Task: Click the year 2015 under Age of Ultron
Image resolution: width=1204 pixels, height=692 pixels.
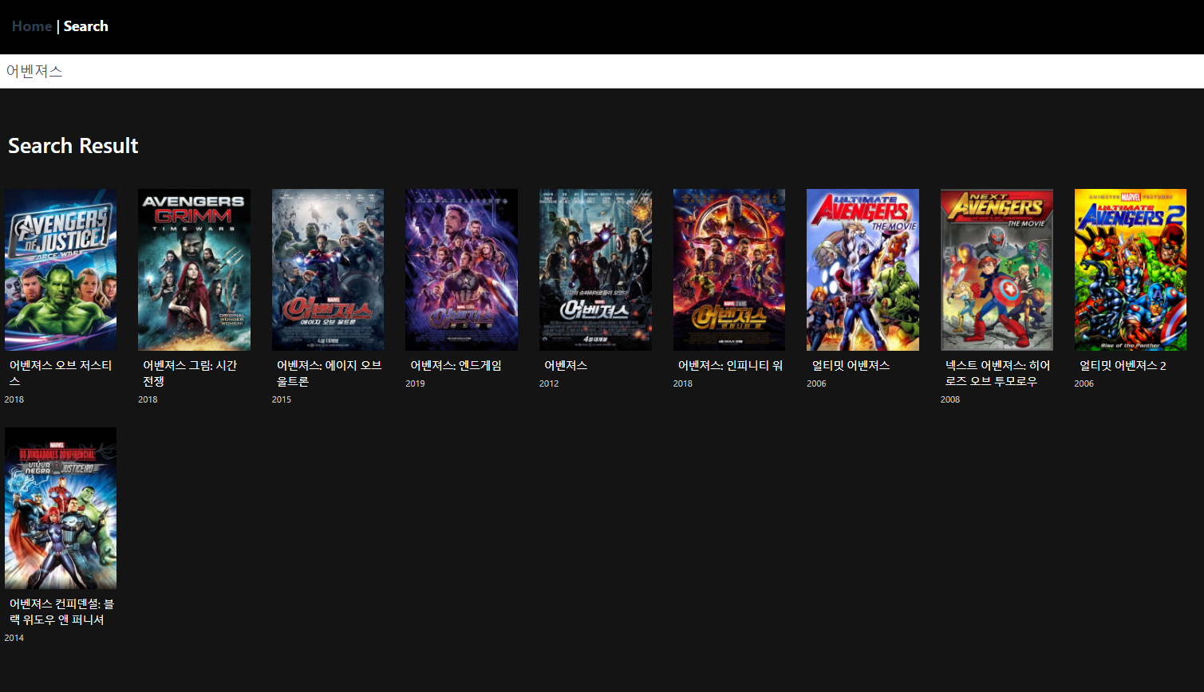Action: pos(282,399)
